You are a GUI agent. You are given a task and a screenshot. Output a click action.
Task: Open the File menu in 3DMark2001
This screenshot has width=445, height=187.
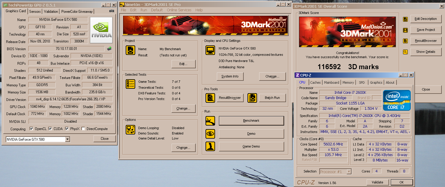pyautogui.click(x=123, y=10)
